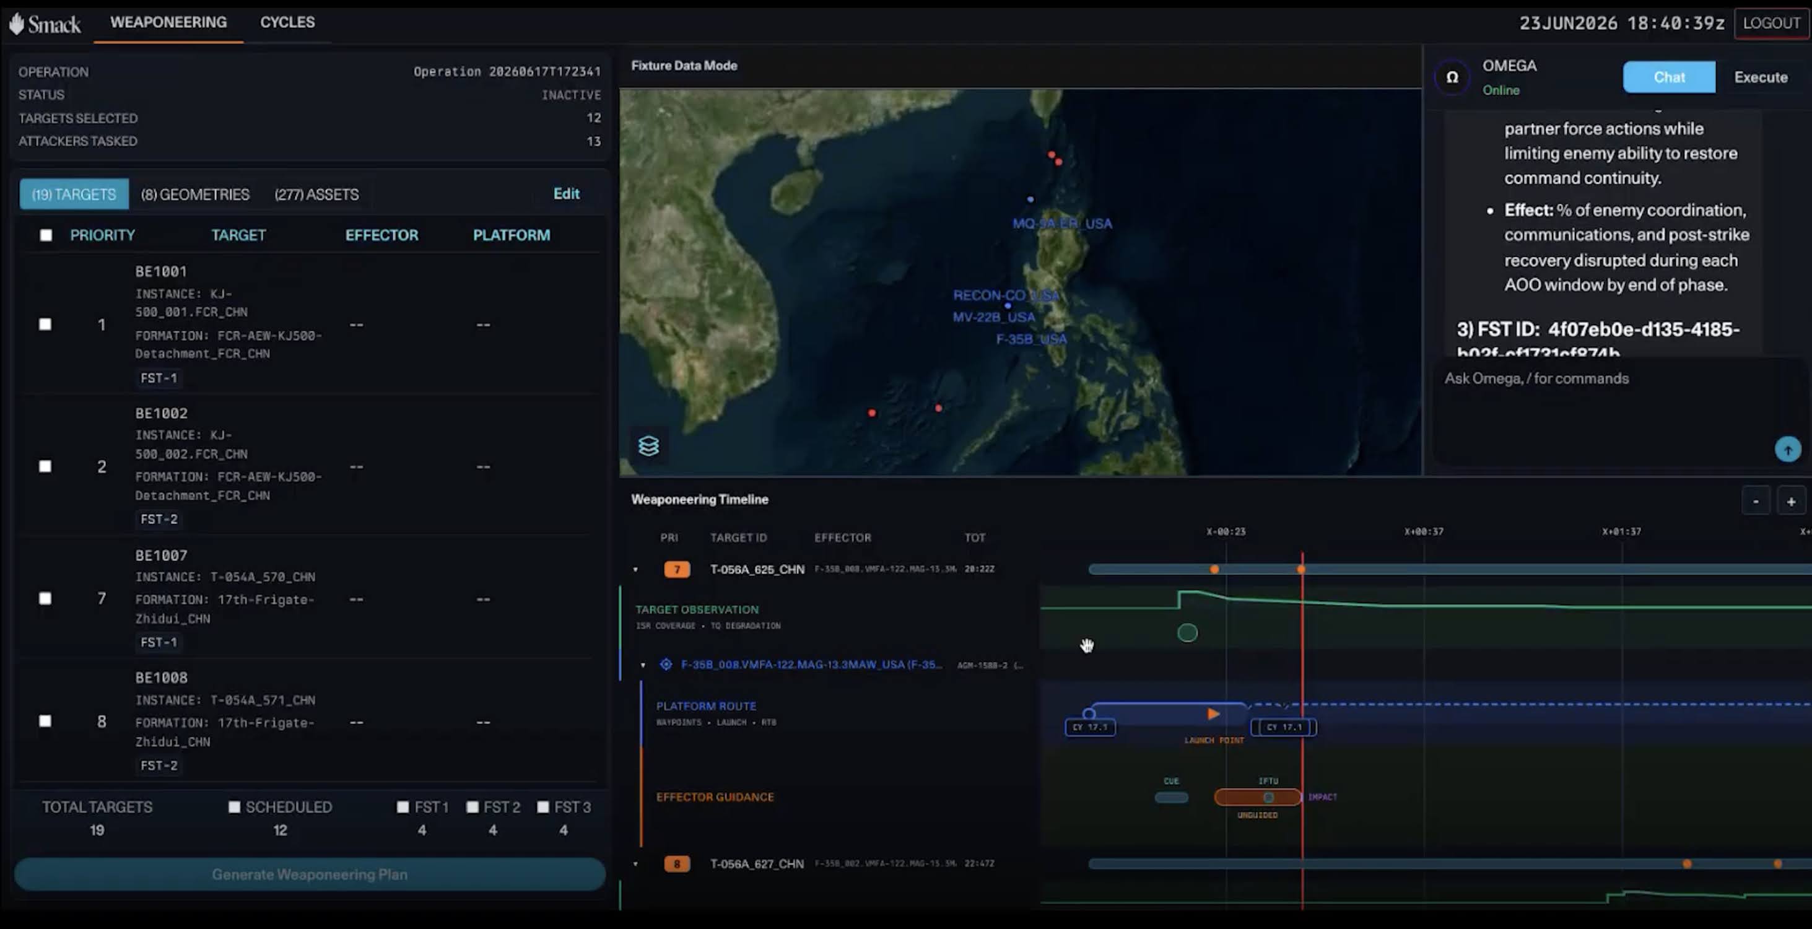Check the BE1008 target row checkbox
Viewport: 1812px width, 929px height.
click(x=45, y=722)
